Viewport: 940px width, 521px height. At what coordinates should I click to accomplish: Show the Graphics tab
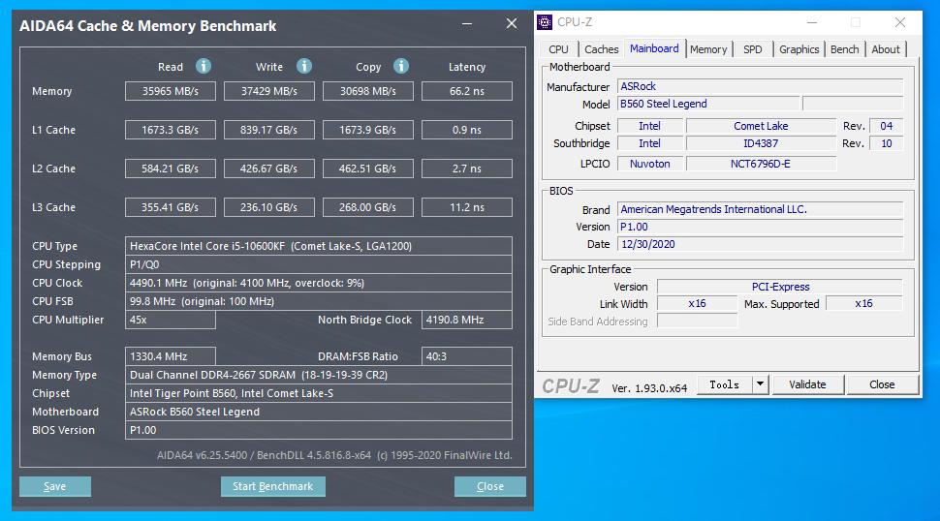[x=799, y=49]
